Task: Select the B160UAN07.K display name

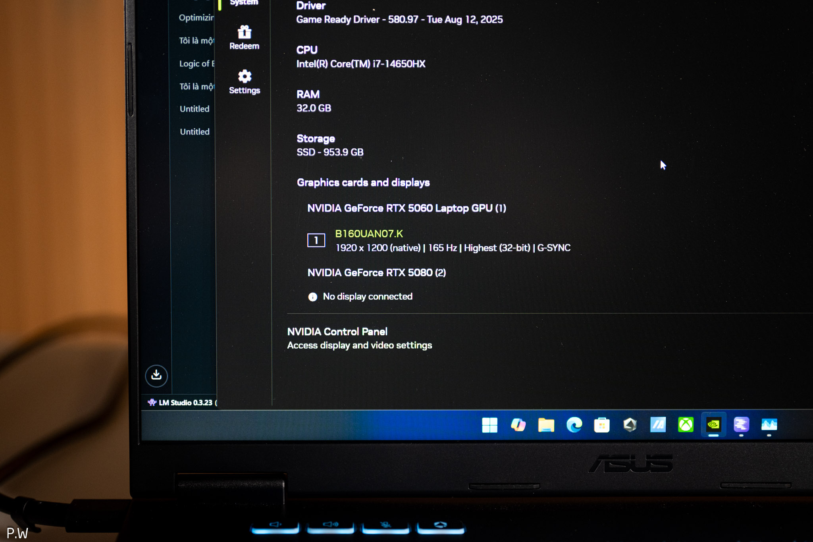Action: [369, 234]
